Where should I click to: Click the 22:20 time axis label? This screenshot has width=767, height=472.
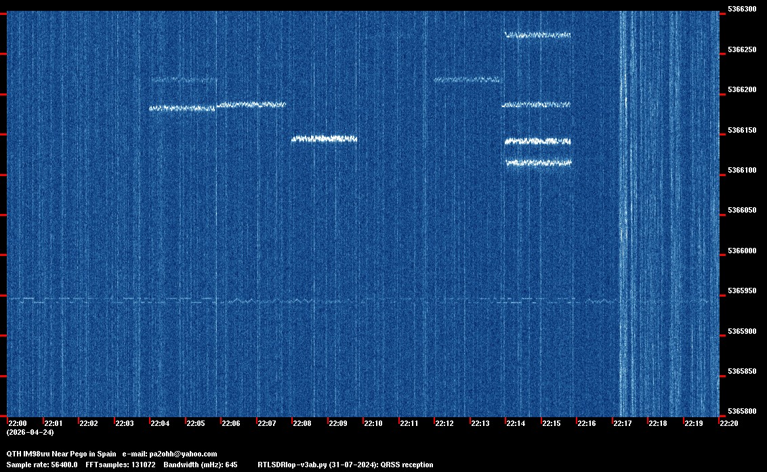[x=729, y=423]
